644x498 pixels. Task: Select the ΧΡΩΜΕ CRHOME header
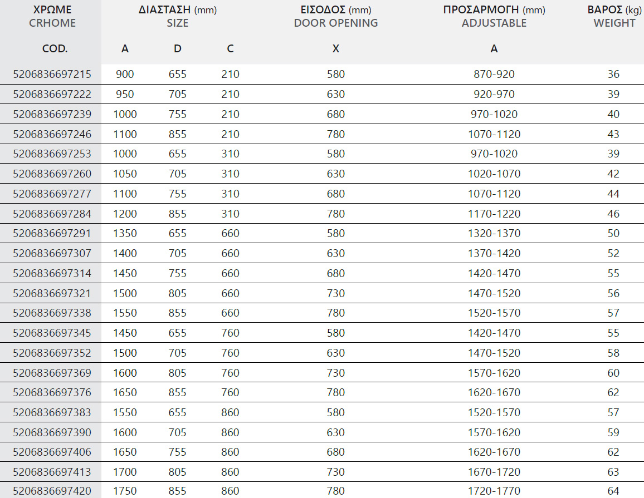tap(52, 16)
